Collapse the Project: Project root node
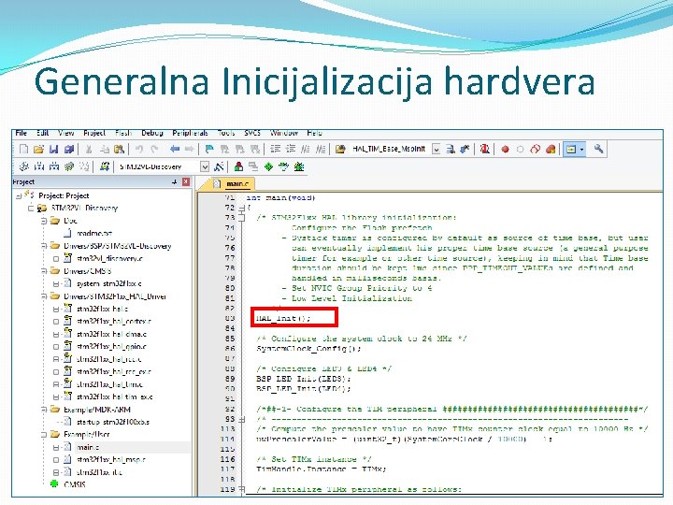673x505 pixels. click(19, 195)
